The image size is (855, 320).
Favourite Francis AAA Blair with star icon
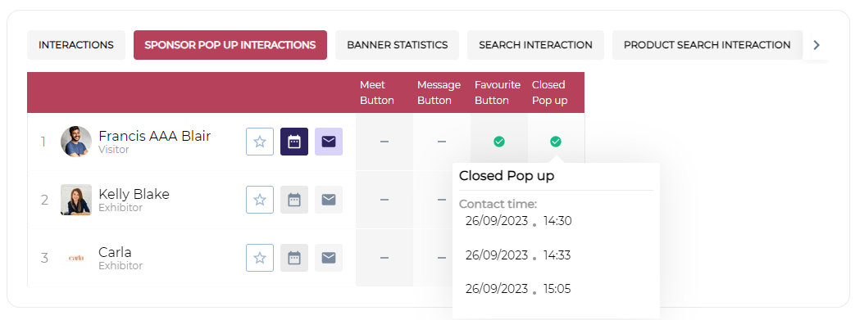tap(260, 142)
